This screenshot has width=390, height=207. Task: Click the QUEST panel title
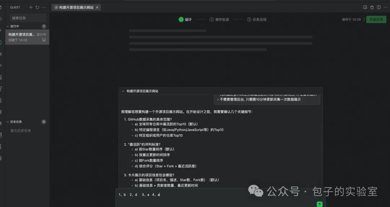point(15,8)
